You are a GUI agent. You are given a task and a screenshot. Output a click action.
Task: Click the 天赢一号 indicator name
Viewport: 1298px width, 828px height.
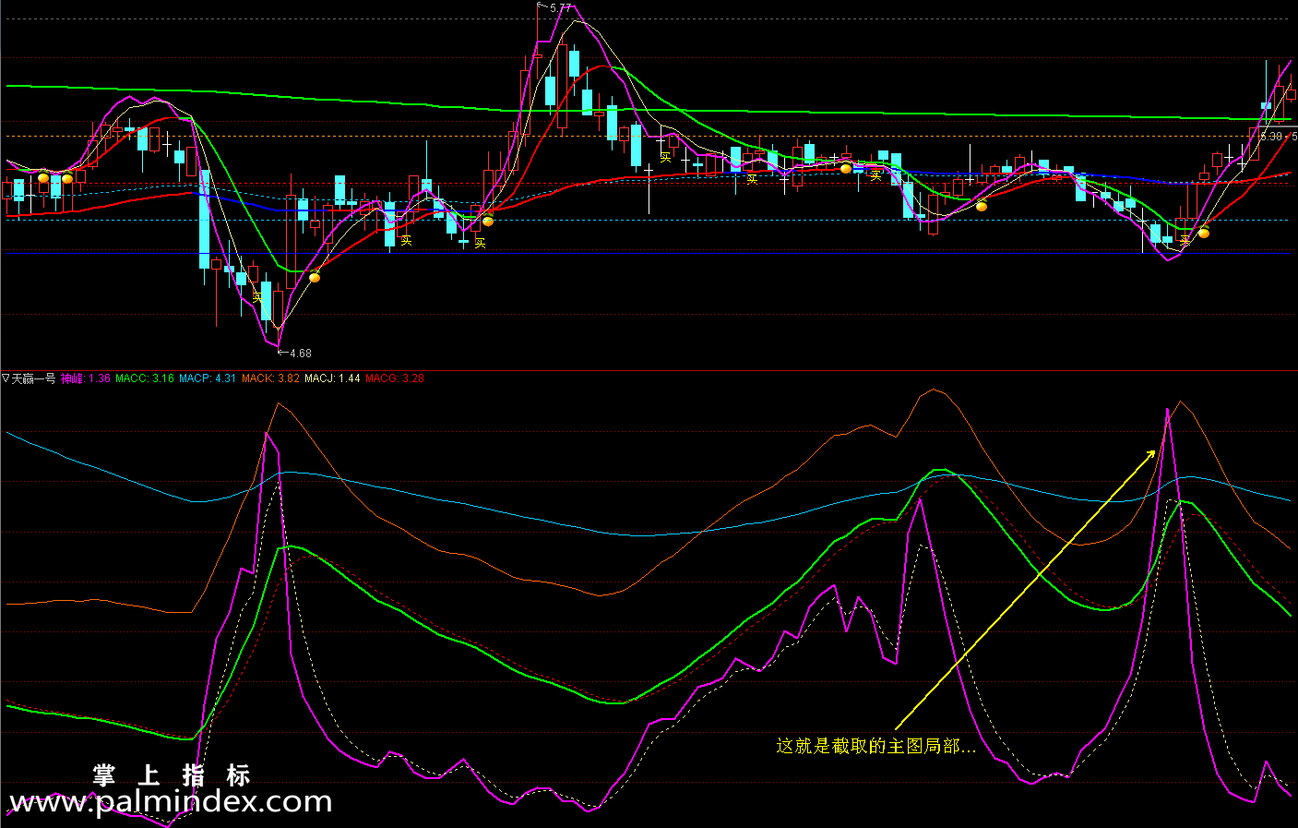pyautogui.click(x=34, y=378)
